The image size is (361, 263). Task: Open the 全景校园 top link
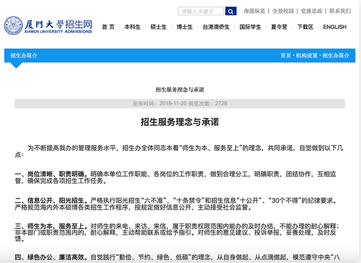[x=283, y=11]
